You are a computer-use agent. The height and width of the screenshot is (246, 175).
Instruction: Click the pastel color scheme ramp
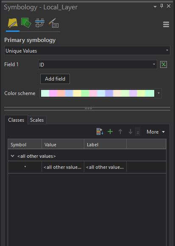coord(97,93)
